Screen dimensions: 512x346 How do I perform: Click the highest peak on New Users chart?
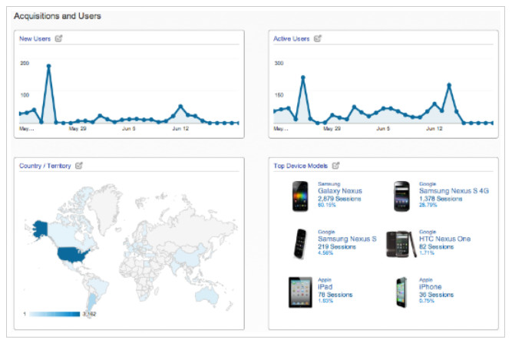click(48, 66)
